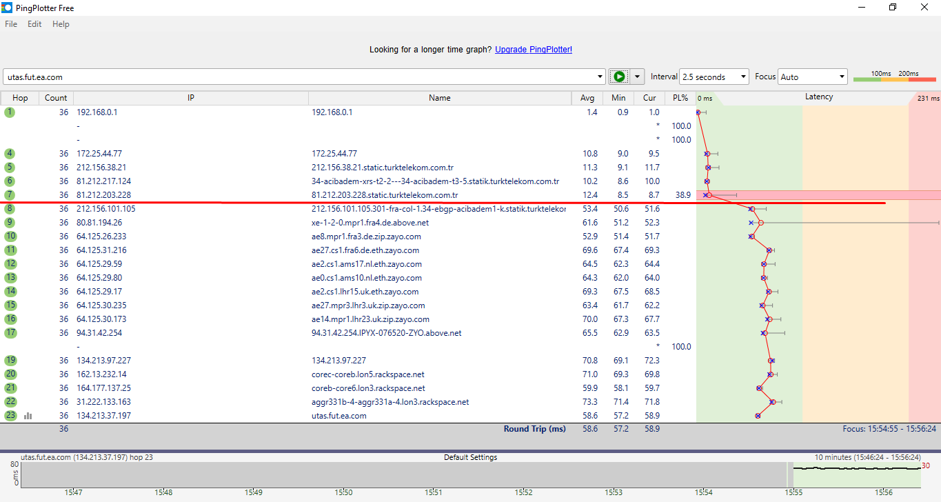Click the Min column header
Viewport: 941px width, 502px height.
[x=618, y=98]
